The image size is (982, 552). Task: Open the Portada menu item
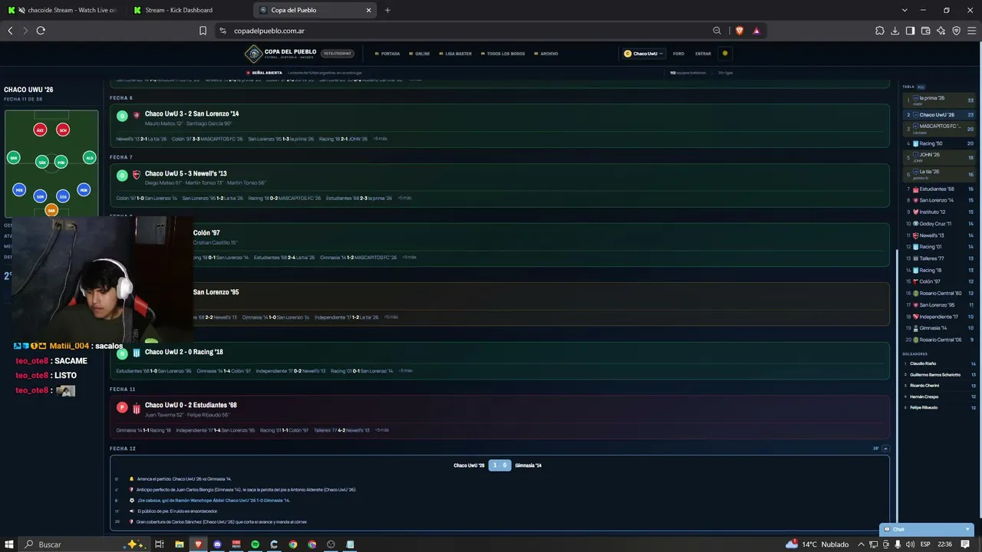tap(387, 54)
